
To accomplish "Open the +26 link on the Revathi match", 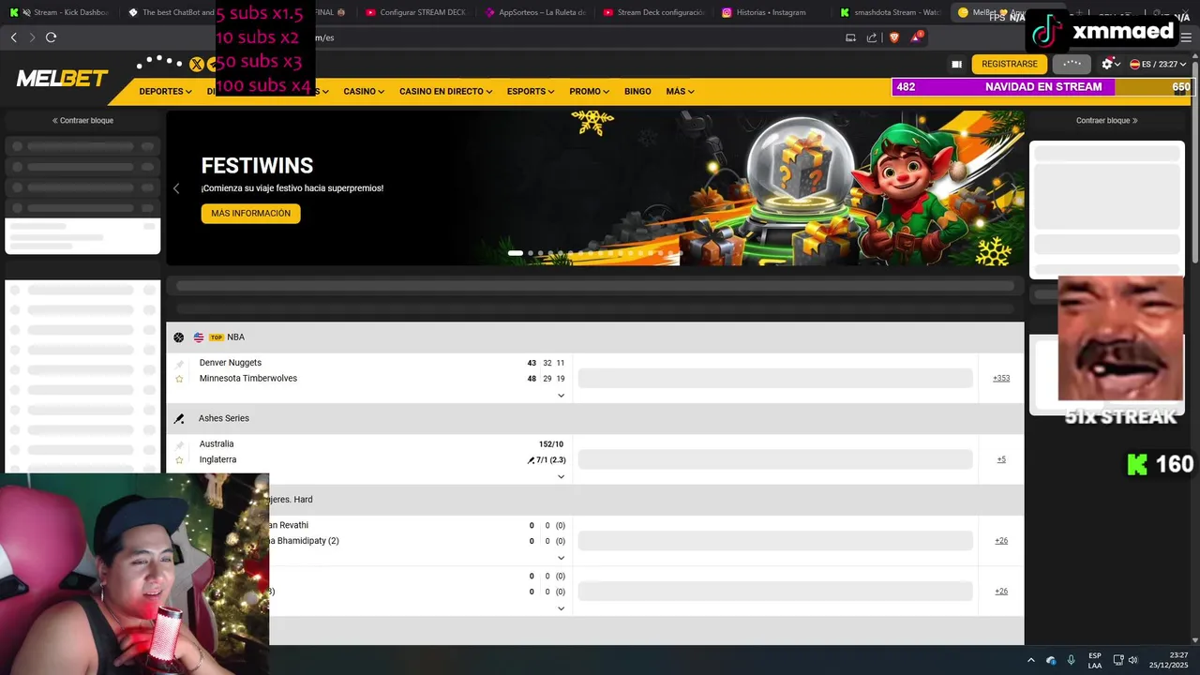I will [x=1001, y=541].
